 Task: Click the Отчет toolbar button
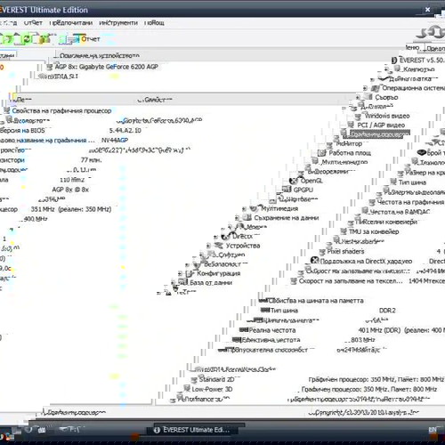click(91, 39)
